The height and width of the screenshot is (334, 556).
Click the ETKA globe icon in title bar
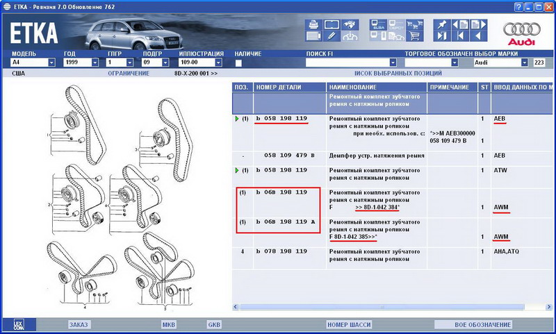pos(7,7)
